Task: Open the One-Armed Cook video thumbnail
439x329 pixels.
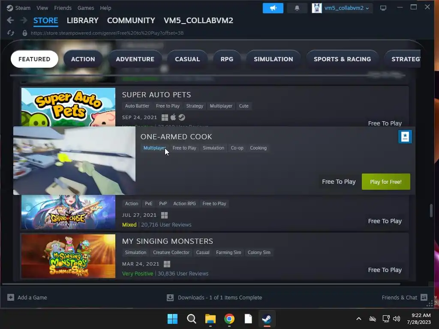Action: point(74,161)
